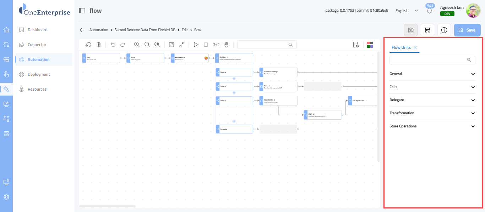Click the Save button
The width and height of the screenshot is (485, 212).
pos(467,30)
